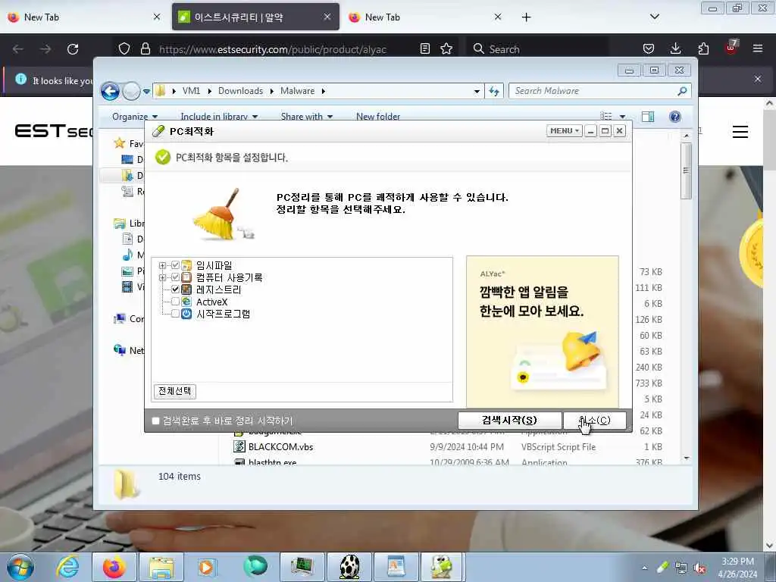Click Downloads in the breadcrumb path
The image size is (776, 582).
[x=240, y=91]
